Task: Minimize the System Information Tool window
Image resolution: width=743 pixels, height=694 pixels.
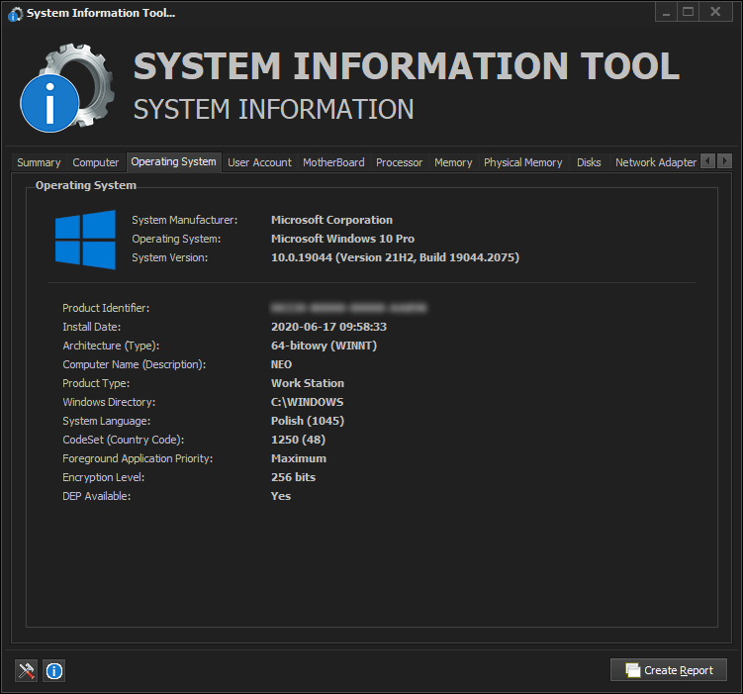Action: pyautogui.click(x=666, y=12)
